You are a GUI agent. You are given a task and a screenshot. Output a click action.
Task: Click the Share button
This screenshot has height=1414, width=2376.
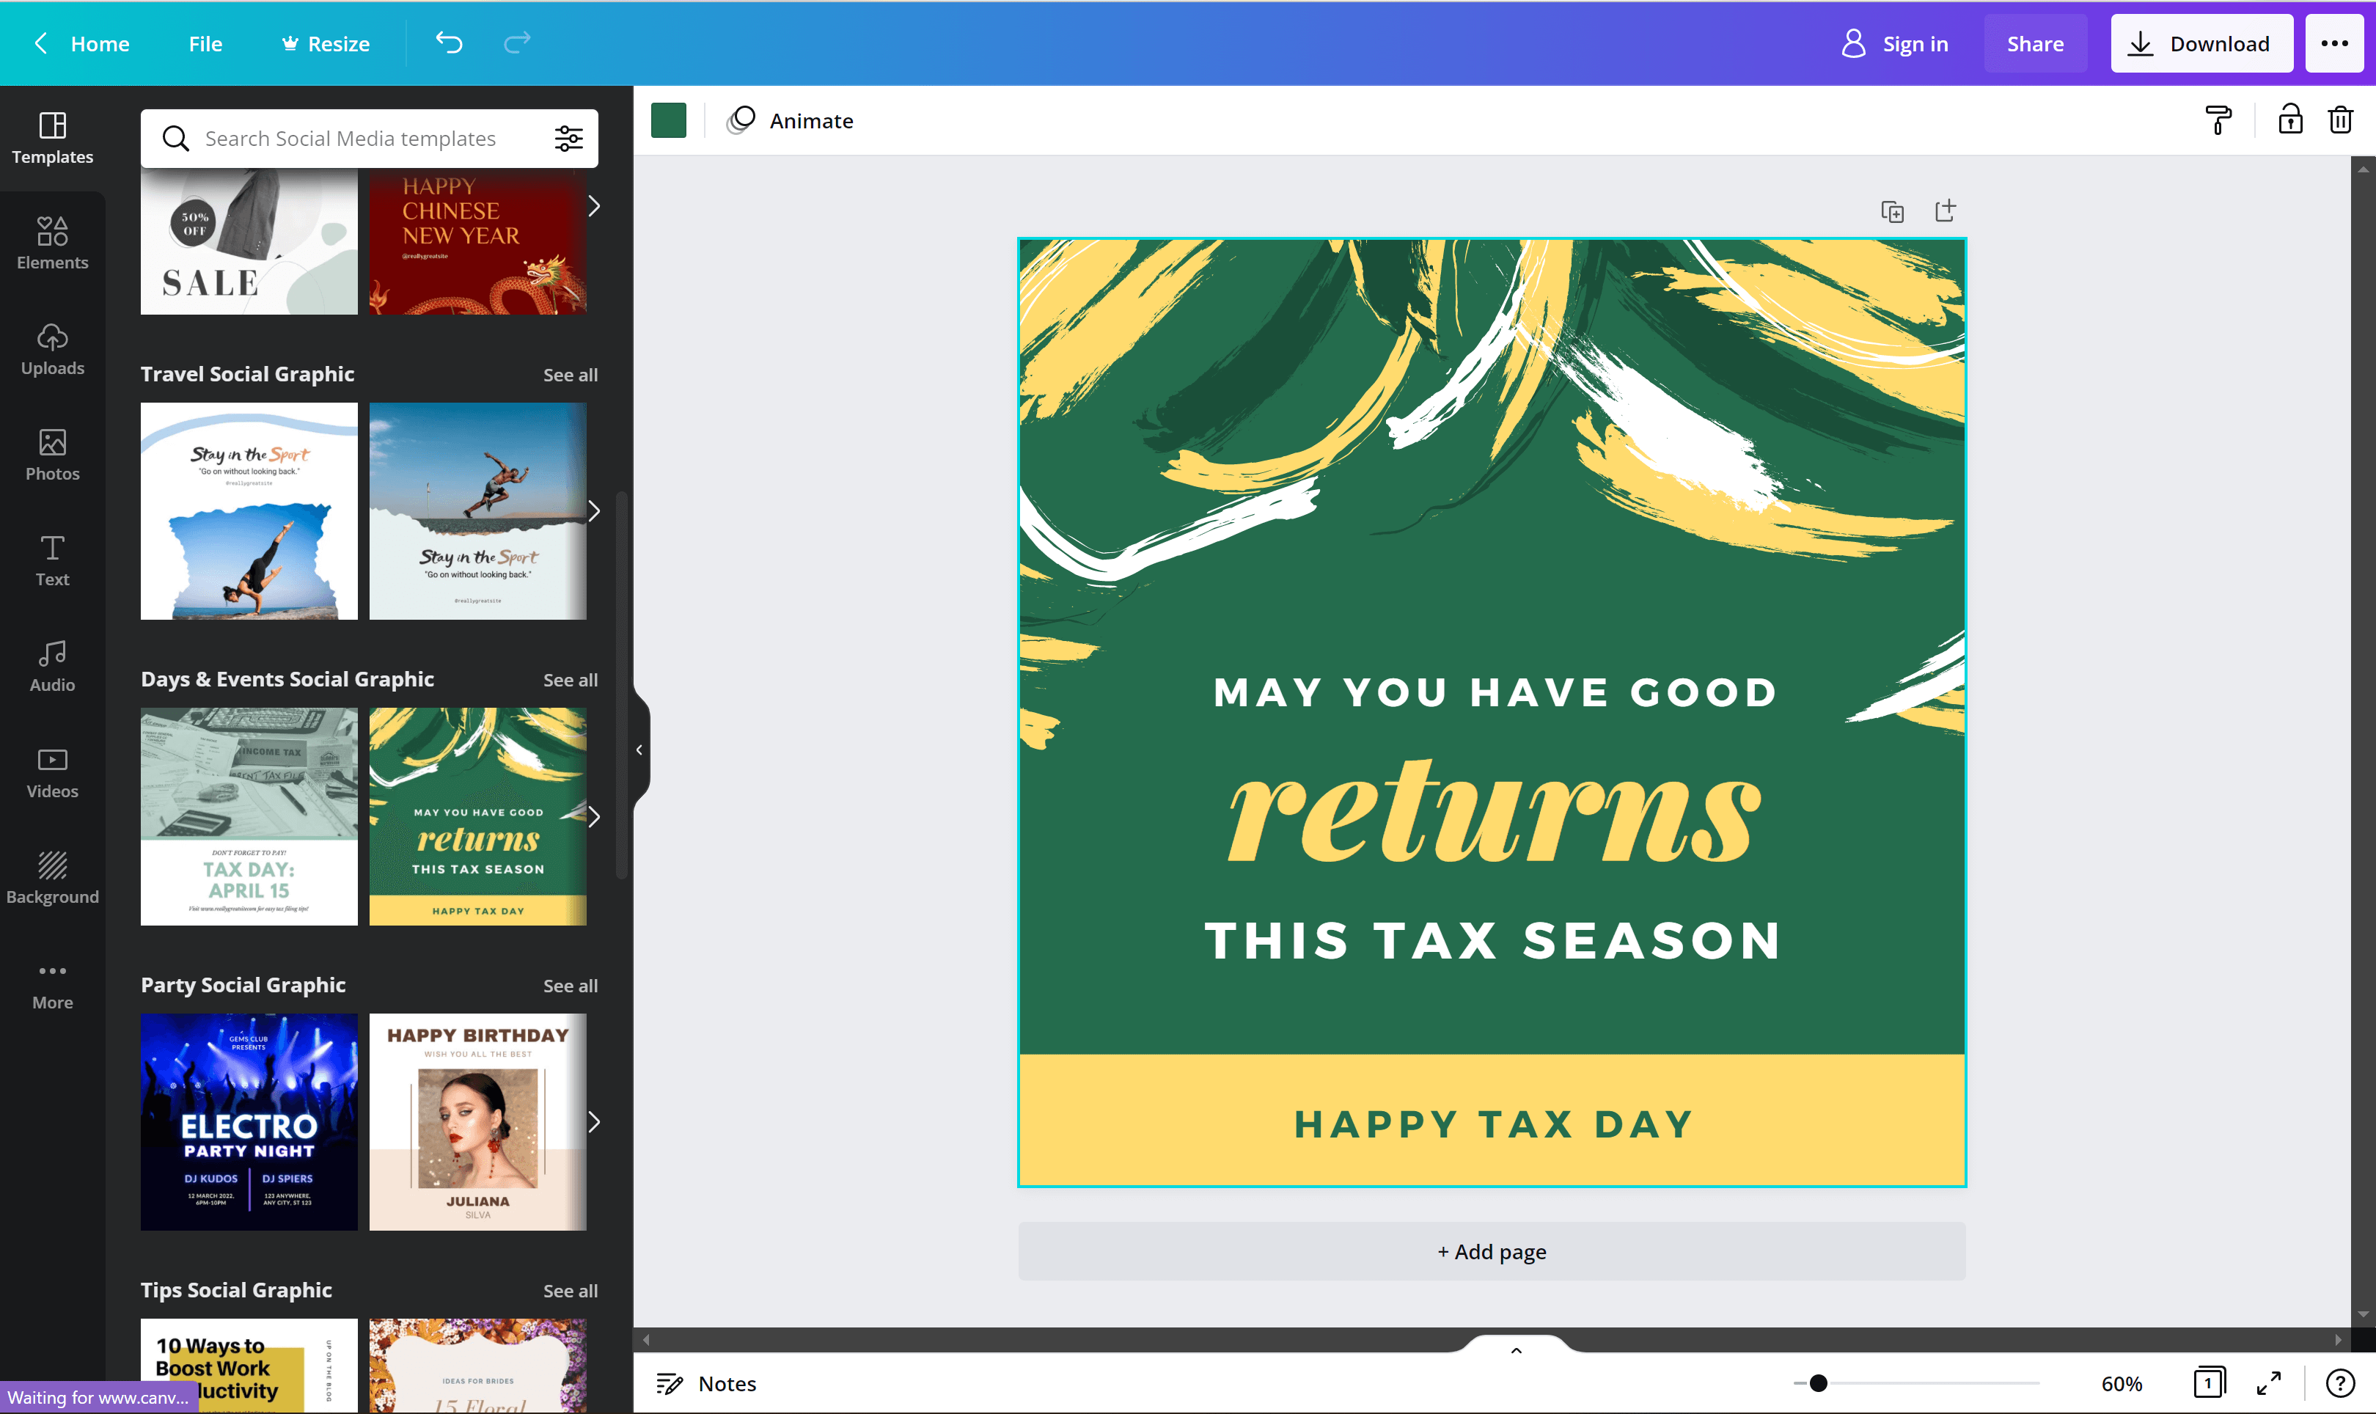point(2035,44)
